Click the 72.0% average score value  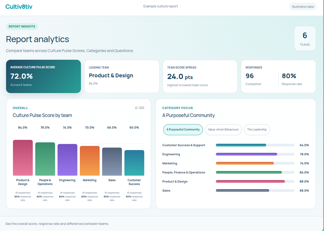click(x=21, y=76)
